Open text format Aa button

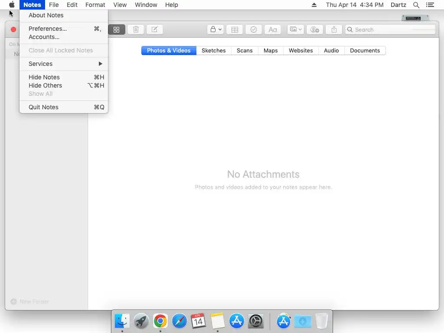click(x=272, y=29)
